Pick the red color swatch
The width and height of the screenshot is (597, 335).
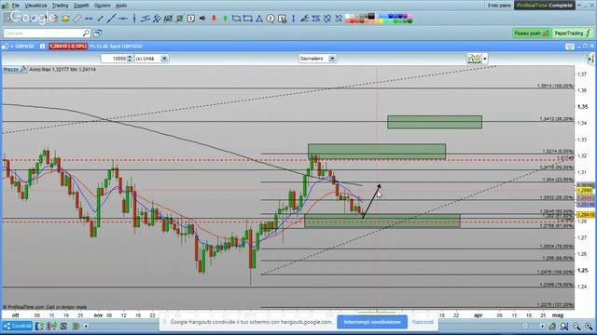[353, 20]
